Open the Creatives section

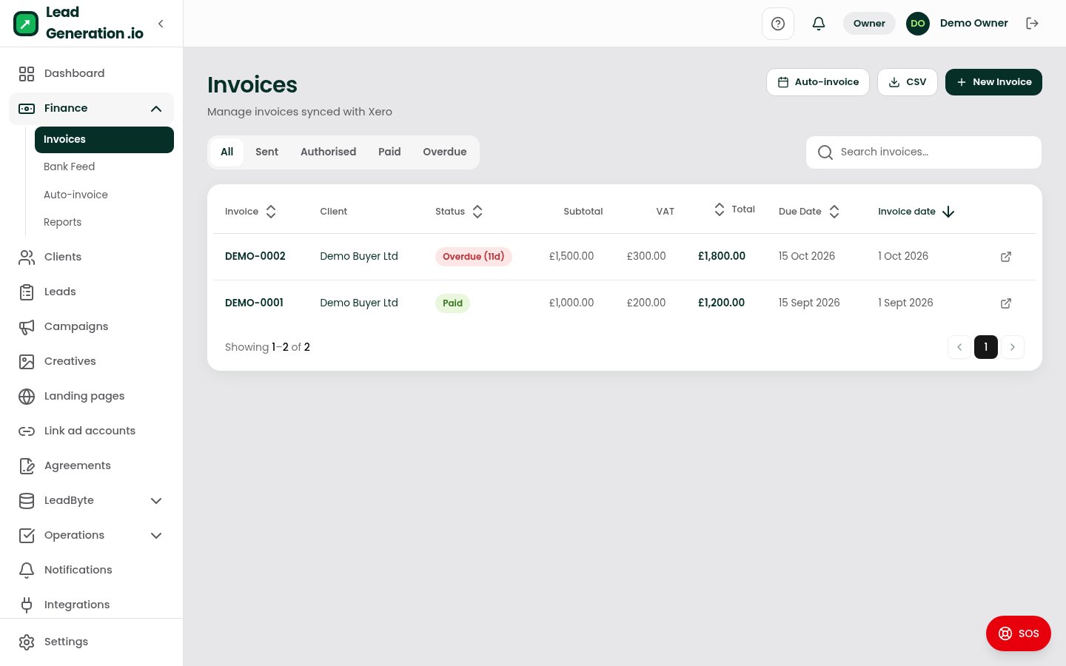pos(91,361)
